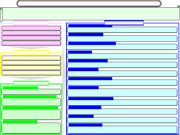
Task: Click the longest bright green label bar
Action: 30,108
